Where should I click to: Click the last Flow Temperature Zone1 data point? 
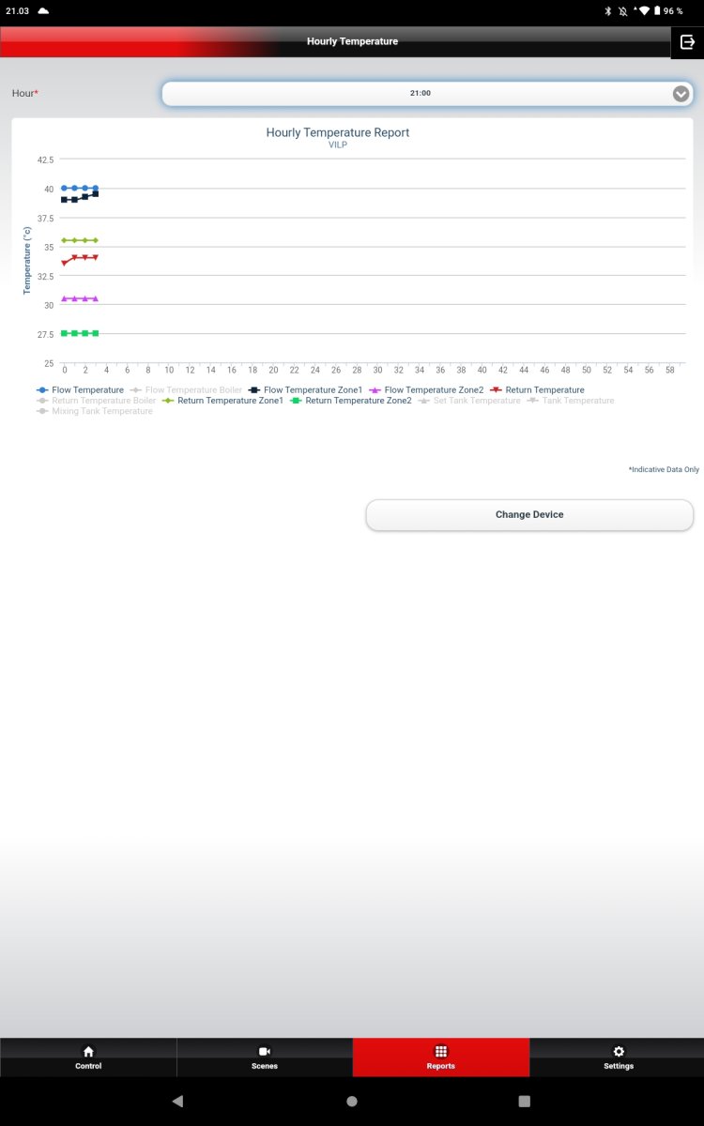(96, 193)
